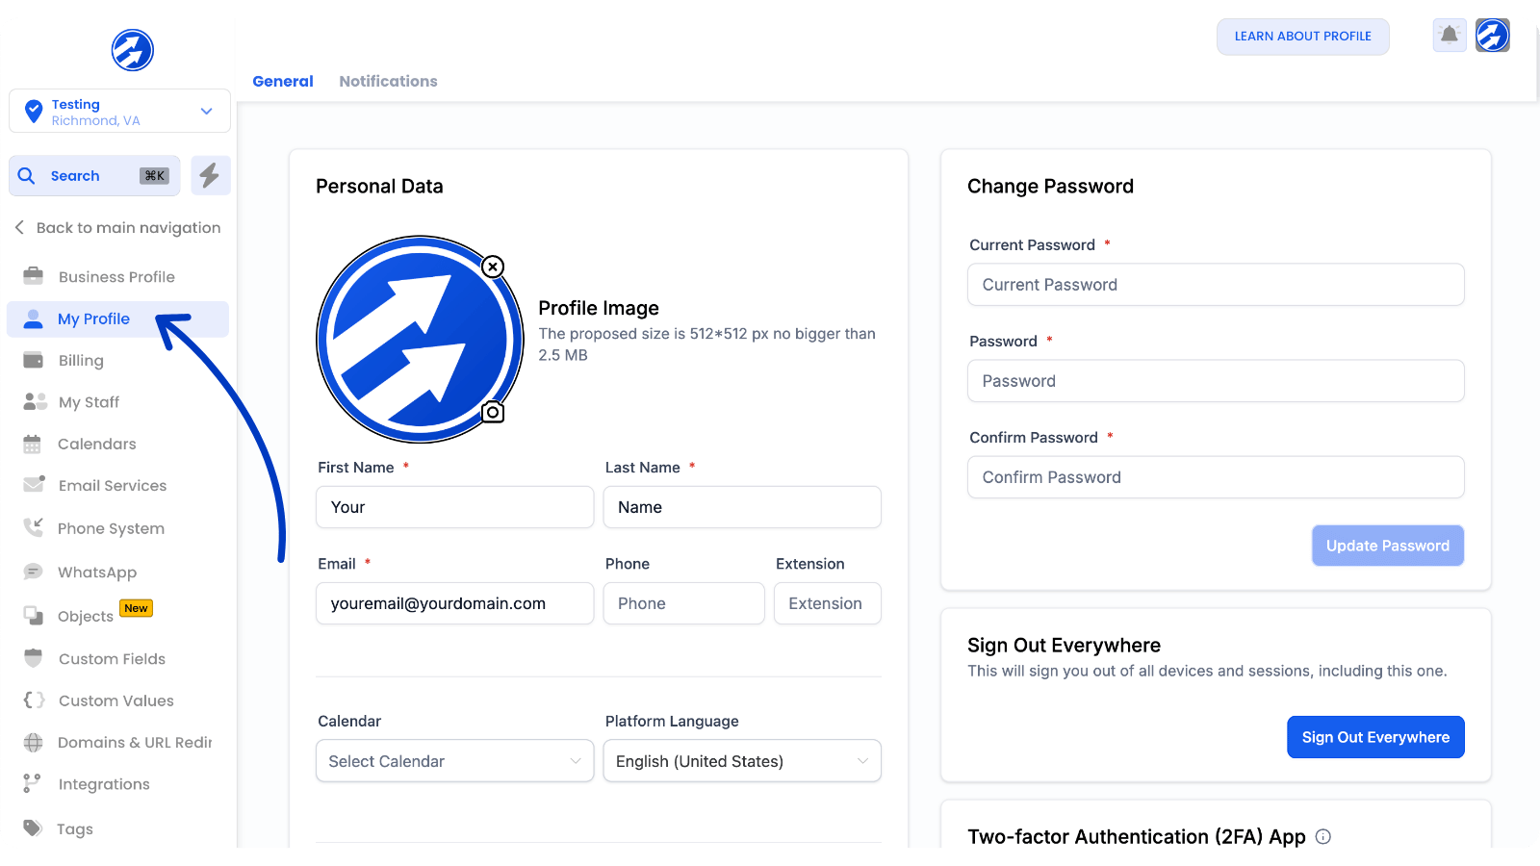Screen dimensions: 1540x866
Task: Click the Billing wallet icon
Action: click(34, 360)
